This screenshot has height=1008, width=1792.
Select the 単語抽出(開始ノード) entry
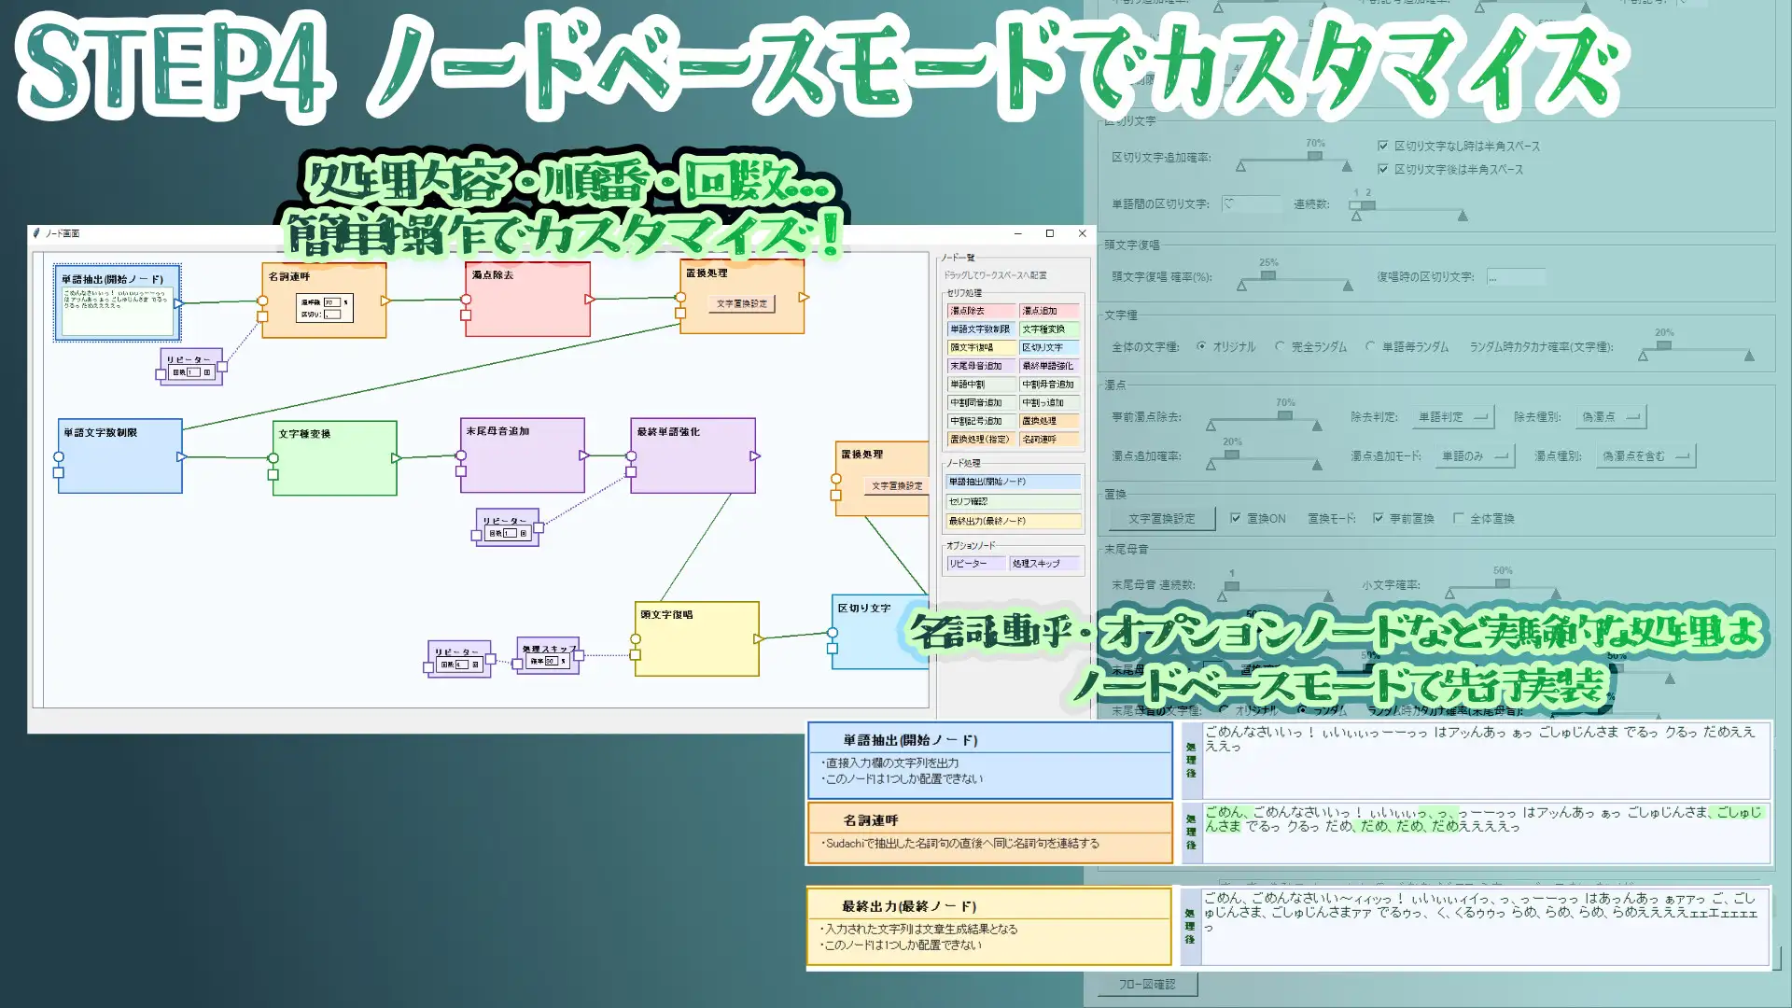[x=1013, y=481]
